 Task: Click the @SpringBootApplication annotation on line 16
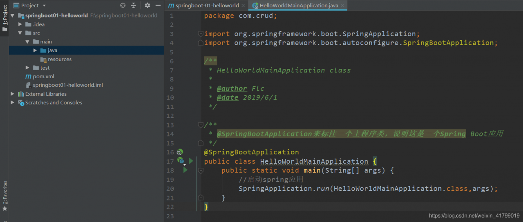coord(251,152)
